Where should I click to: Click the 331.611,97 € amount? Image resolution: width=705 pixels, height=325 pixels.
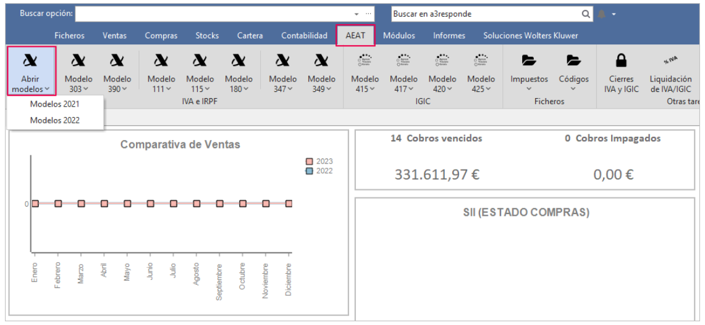click(437, 174)
